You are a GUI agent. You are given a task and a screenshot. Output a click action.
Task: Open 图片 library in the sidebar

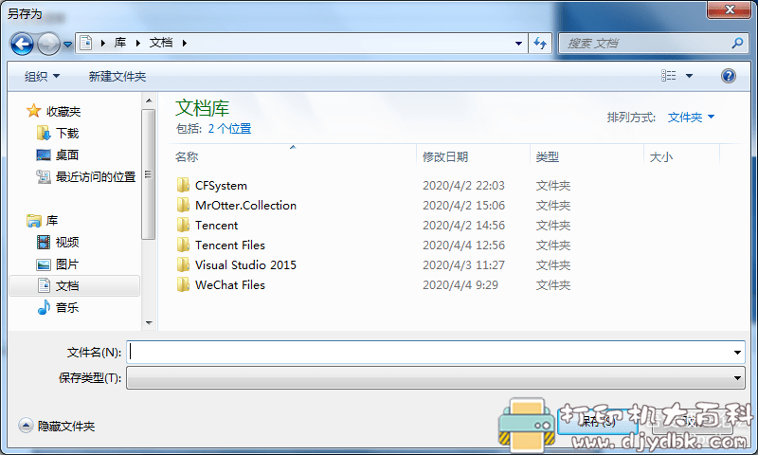(67, 264)
